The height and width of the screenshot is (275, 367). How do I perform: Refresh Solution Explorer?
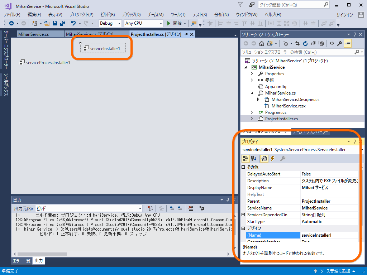305,43
